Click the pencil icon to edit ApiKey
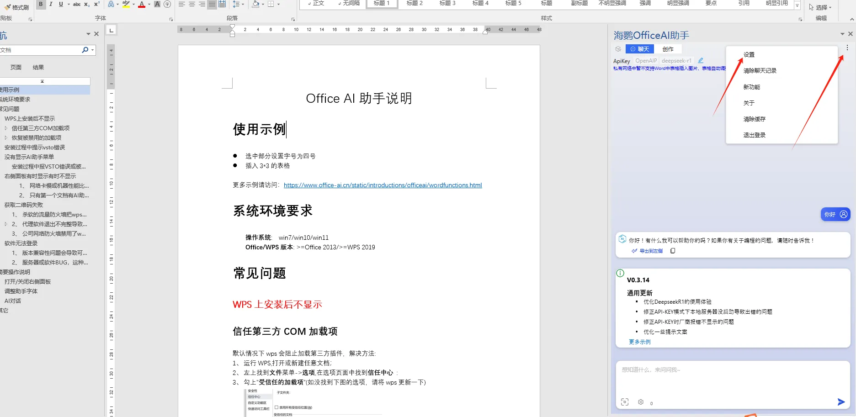Screen dimensions: 856x417 (x=701, y=60)
